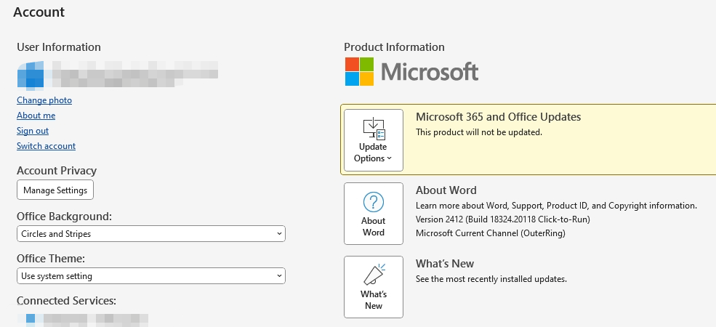Click the 'User Information' heading
This screenshot has width=716, height=327.
(x=59, y=47)
